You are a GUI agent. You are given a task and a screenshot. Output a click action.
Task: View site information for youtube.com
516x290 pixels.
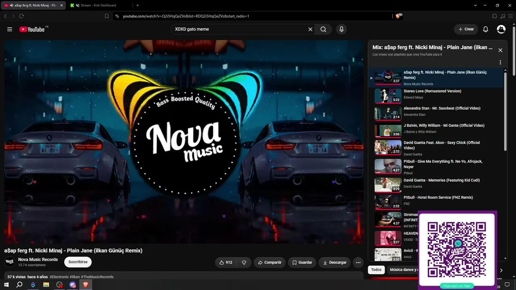(117, 16)
